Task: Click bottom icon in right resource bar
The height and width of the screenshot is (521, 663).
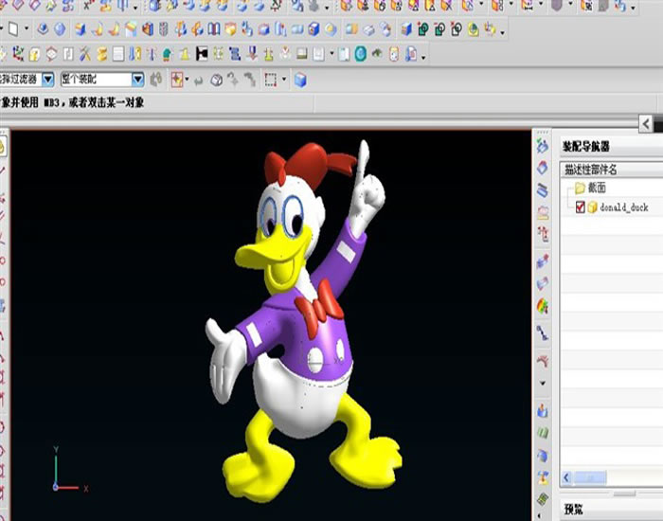Action: (542, 499)
